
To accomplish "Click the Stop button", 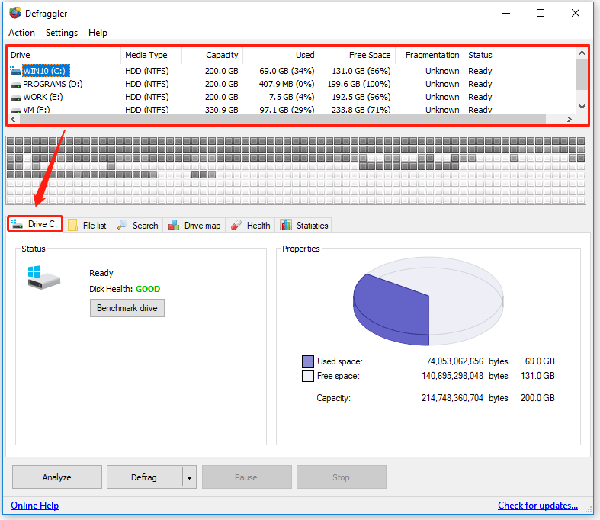I will [x=342, y=477].
